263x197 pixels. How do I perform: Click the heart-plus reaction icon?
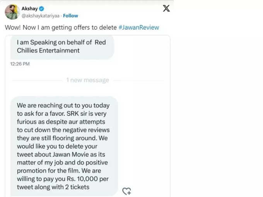click(126, 191)
